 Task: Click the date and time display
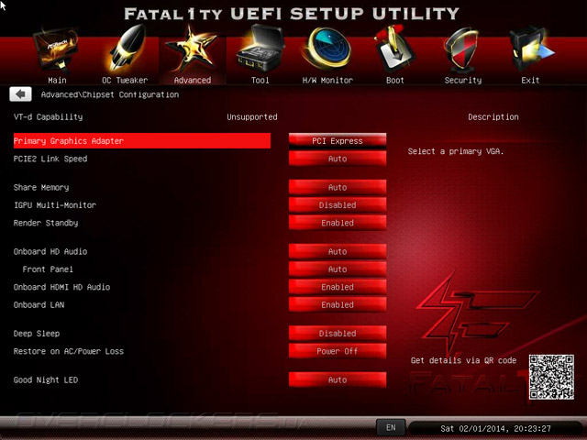click(495, 428)
